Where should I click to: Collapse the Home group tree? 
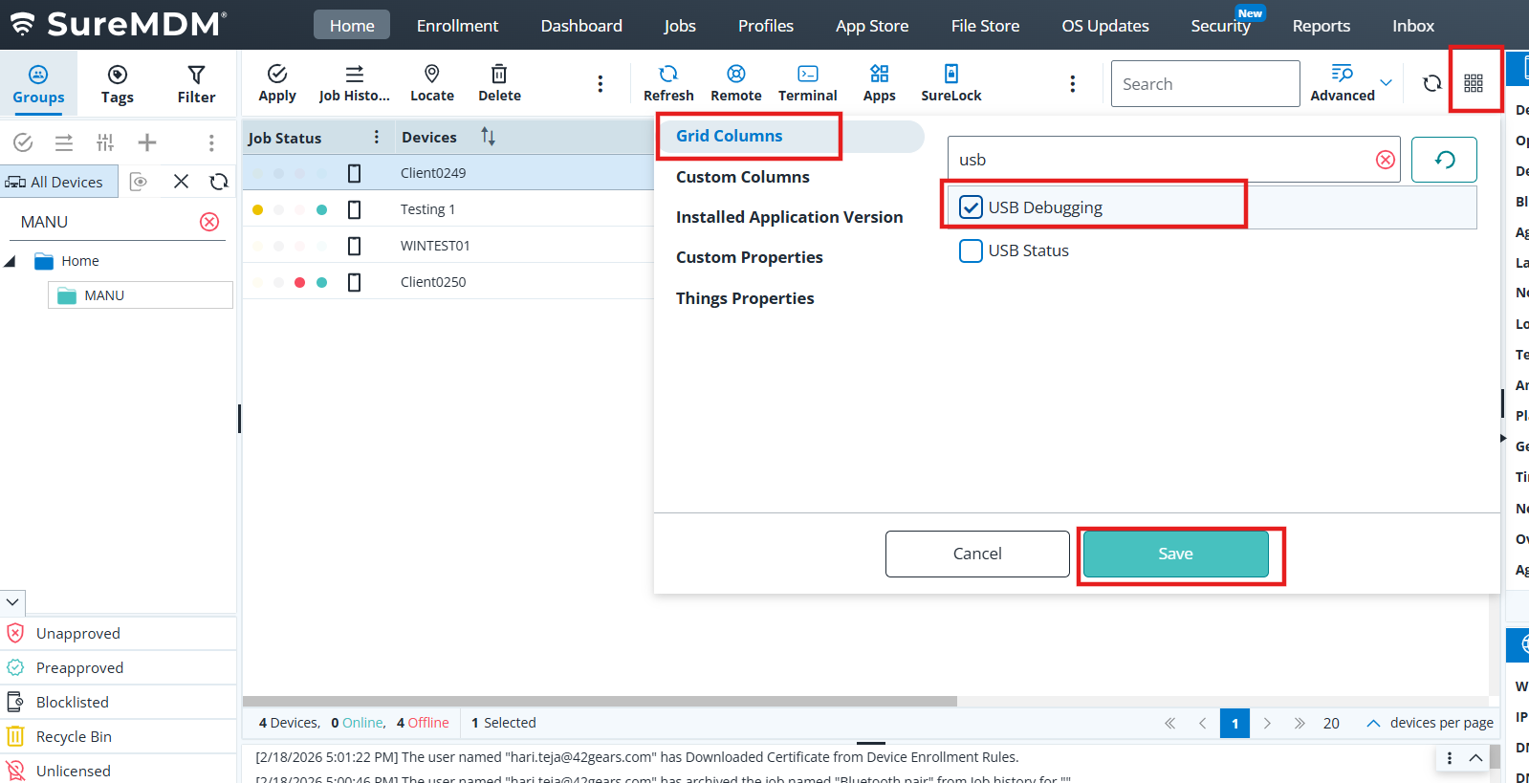pos(11,261)
